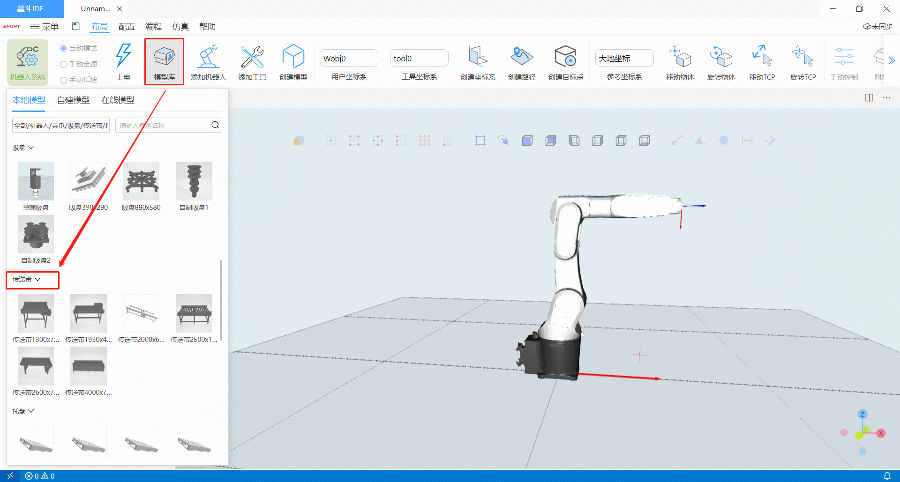Activate the 移动物体 (Move Object) tool

(680, 58)
